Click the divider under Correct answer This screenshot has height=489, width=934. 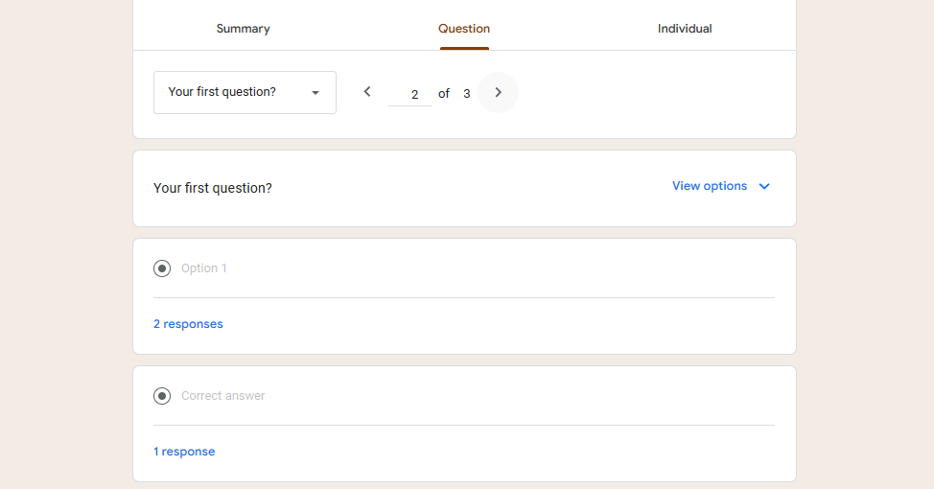coord(464,425)
